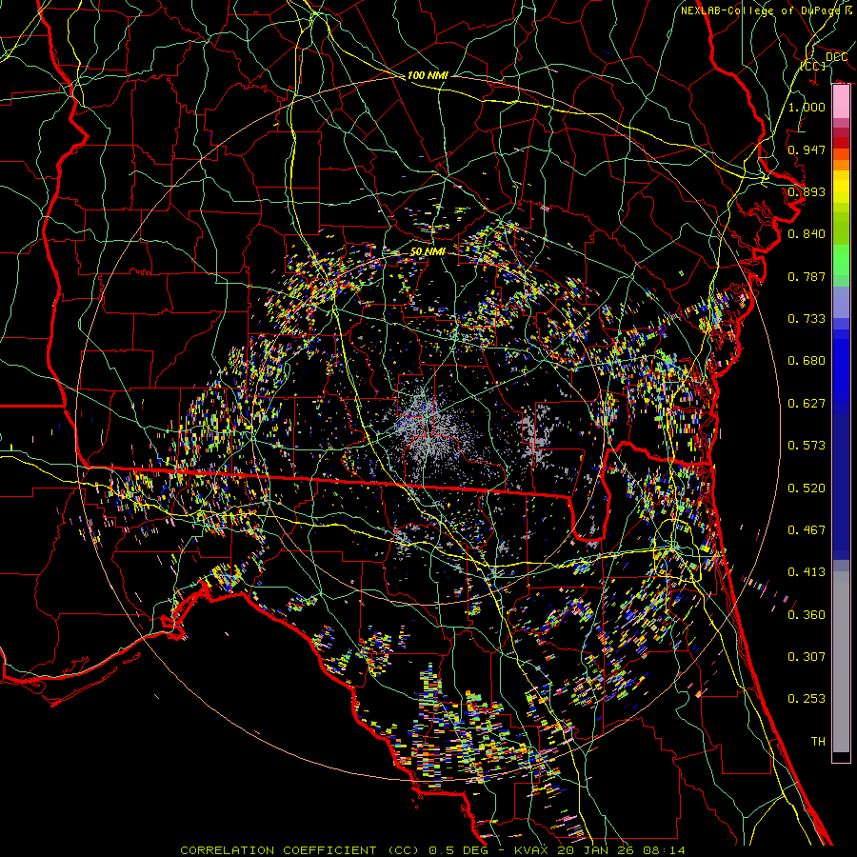This screenshot has height=857, width=857.
Task: Select the 0.573 scale label
Action: 807,446
